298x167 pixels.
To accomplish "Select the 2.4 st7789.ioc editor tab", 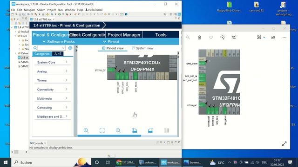I will click(x=42, y=19).
